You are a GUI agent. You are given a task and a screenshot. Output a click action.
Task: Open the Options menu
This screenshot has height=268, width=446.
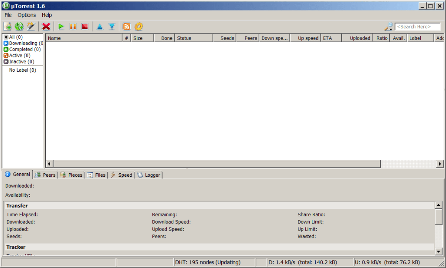(x=26, y=15)
